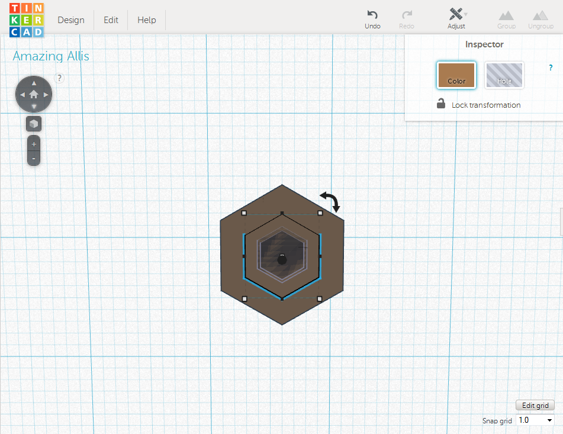Click the curved rotation arrow handle
Viewport: 563px width, 434px height.
point(330,201)
